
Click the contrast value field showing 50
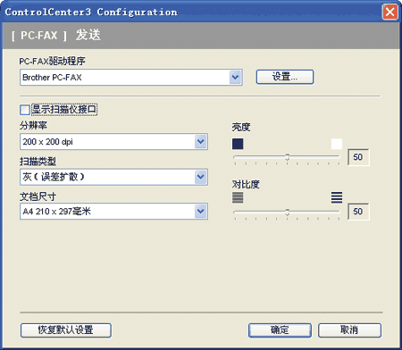click(358, 212)
